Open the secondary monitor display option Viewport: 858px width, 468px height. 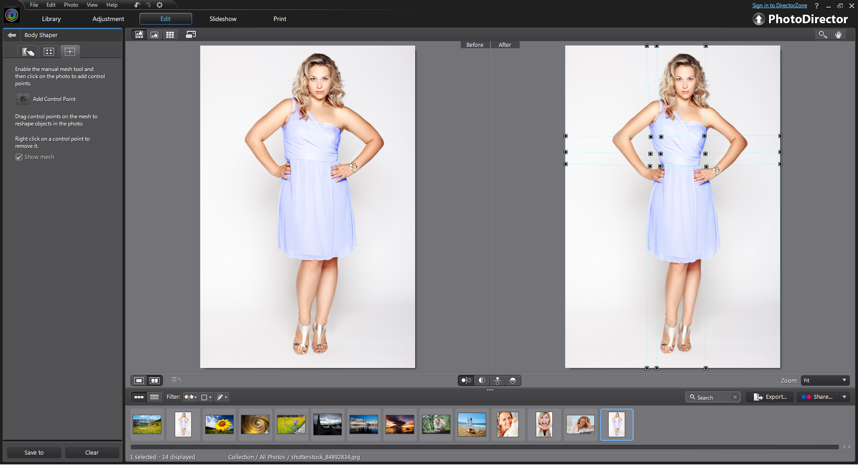tap(191, 35)
